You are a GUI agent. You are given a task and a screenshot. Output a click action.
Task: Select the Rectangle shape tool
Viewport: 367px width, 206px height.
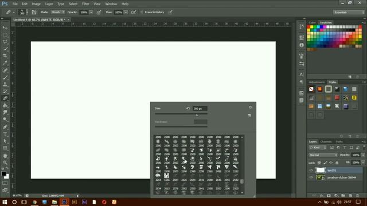5,148
